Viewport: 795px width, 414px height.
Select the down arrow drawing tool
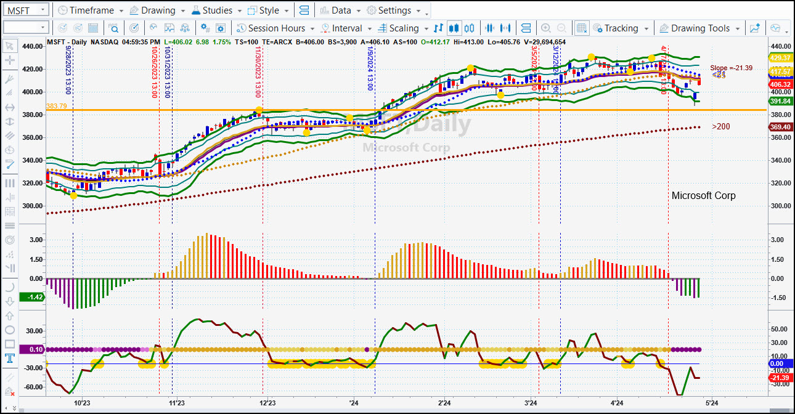click(9, 301)
